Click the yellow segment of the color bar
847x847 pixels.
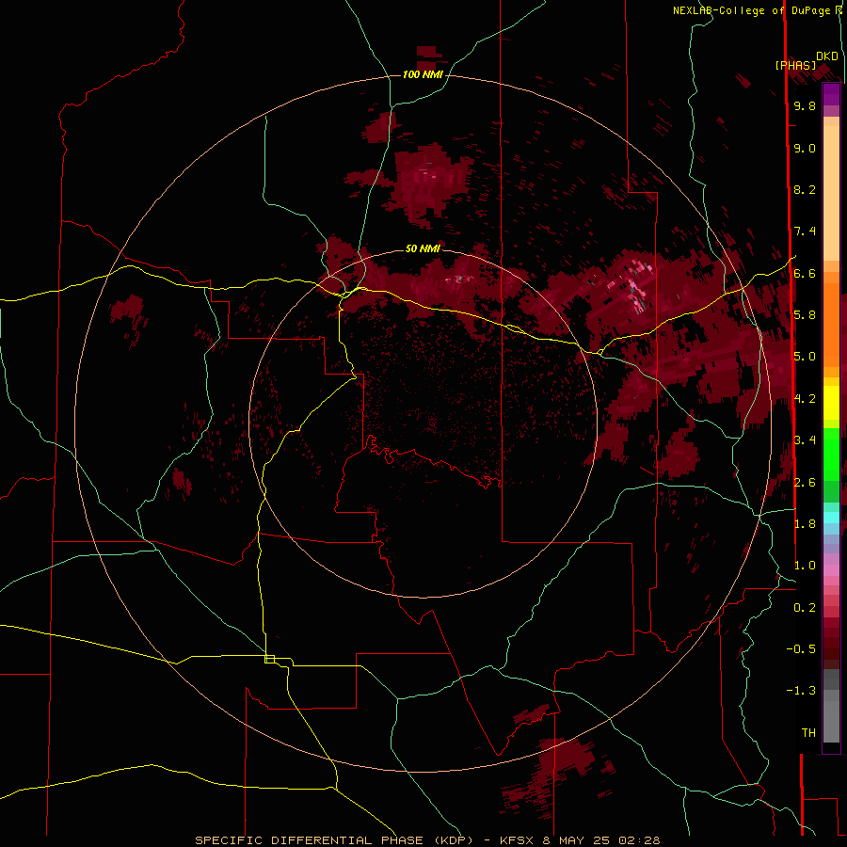[831, 403]
